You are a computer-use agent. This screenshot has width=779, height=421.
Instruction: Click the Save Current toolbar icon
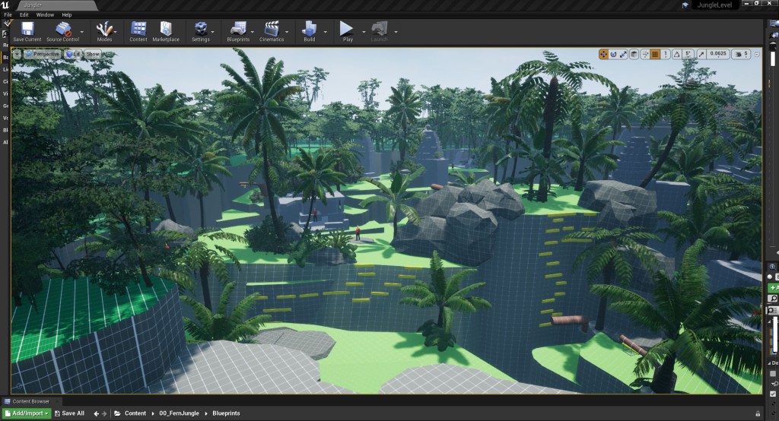(27, 30)
